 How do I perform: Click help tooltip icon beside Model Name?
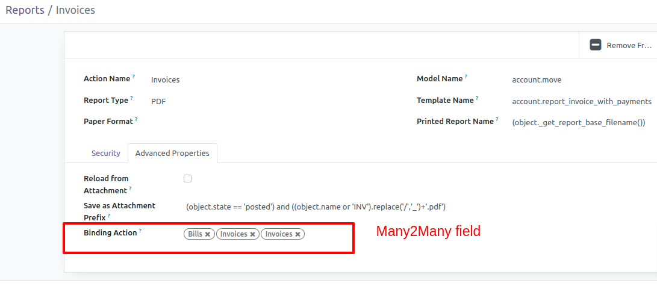coord(466,76)
